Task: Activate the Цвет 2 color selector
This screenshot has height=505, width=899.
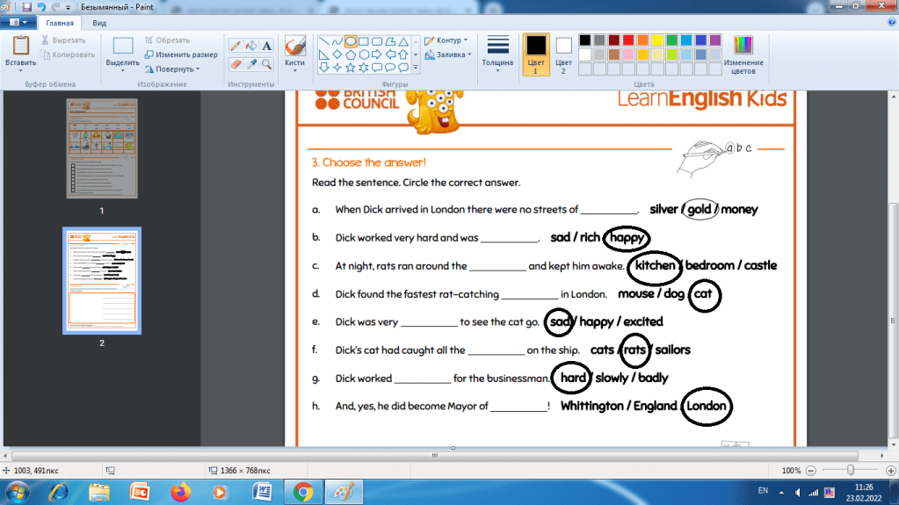Action: (x=563, y=53)
